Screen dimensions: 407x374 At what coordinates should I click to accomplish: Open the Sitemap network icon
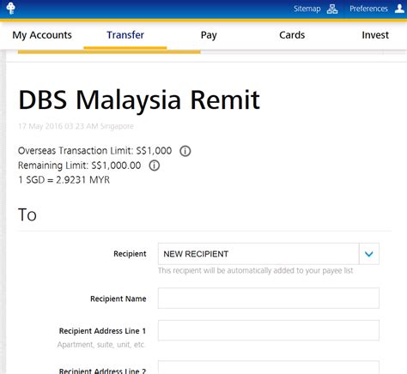pos(332,9)
